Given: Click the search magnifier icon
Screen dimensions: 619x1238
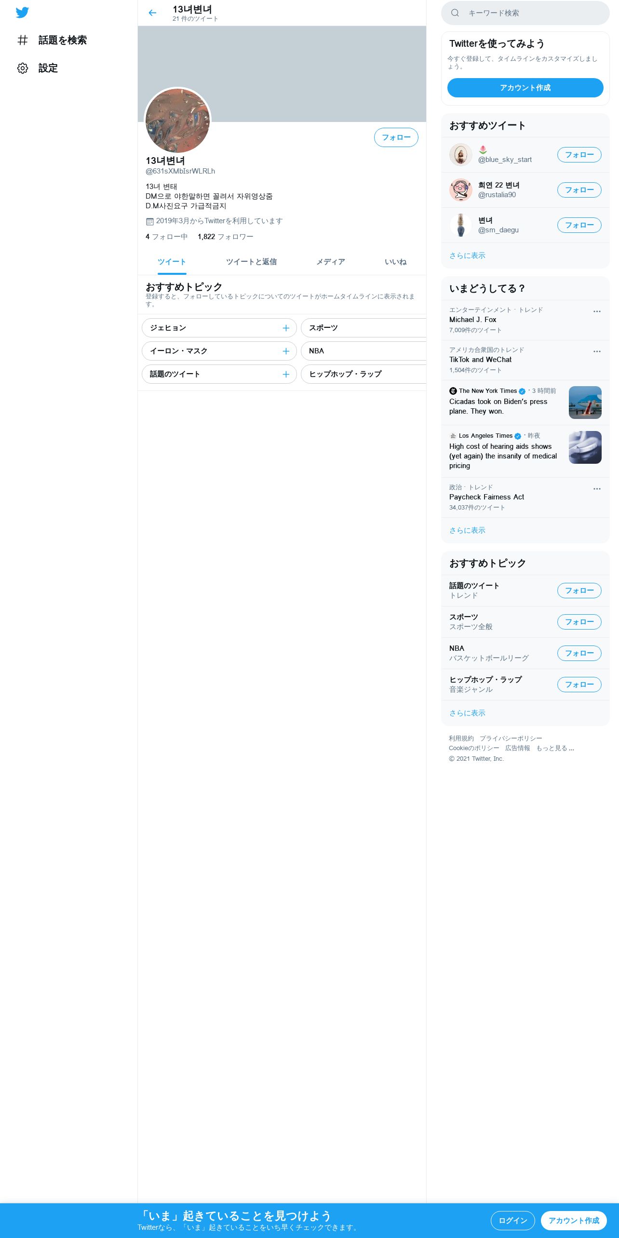Looking at the screenshot, I should [x=455, y=13].
